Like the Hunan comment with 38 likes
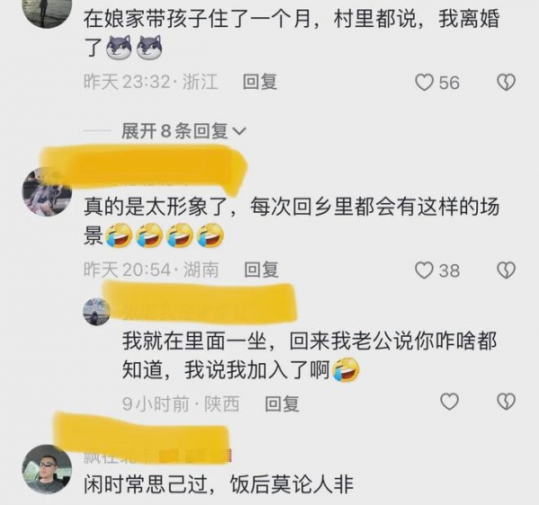This screenshot has height=505, width=539. (x=424, y=270)
